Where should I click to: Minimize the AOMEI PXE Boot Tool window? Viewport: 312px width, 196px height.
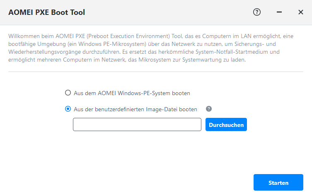pos(279,12)
